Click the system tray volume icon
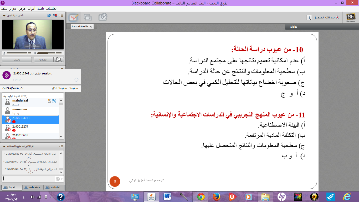The image size is (359, 202). [32, 197]
